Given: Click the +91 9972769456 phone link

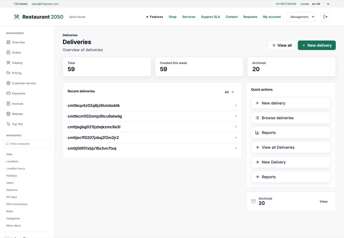Looking at the screenshot, I should [x=286, y=4].
